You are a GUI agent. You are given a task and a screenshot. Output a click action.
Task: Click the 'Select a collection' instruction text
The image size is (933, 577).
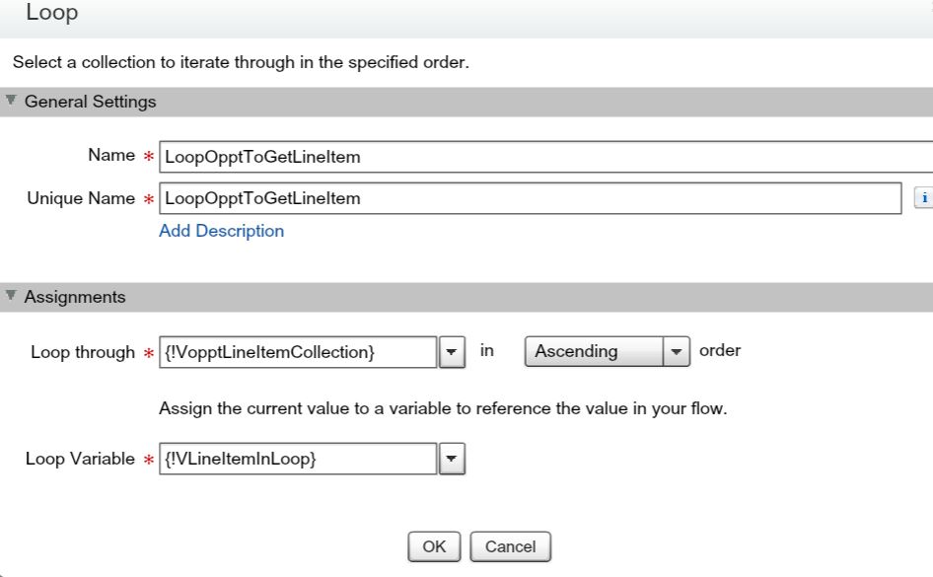coord(240,63)
